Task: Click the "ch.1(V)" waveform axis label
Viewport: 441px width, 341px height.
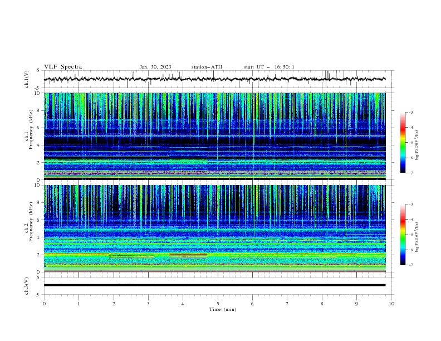Action: [x=27, y=79]
